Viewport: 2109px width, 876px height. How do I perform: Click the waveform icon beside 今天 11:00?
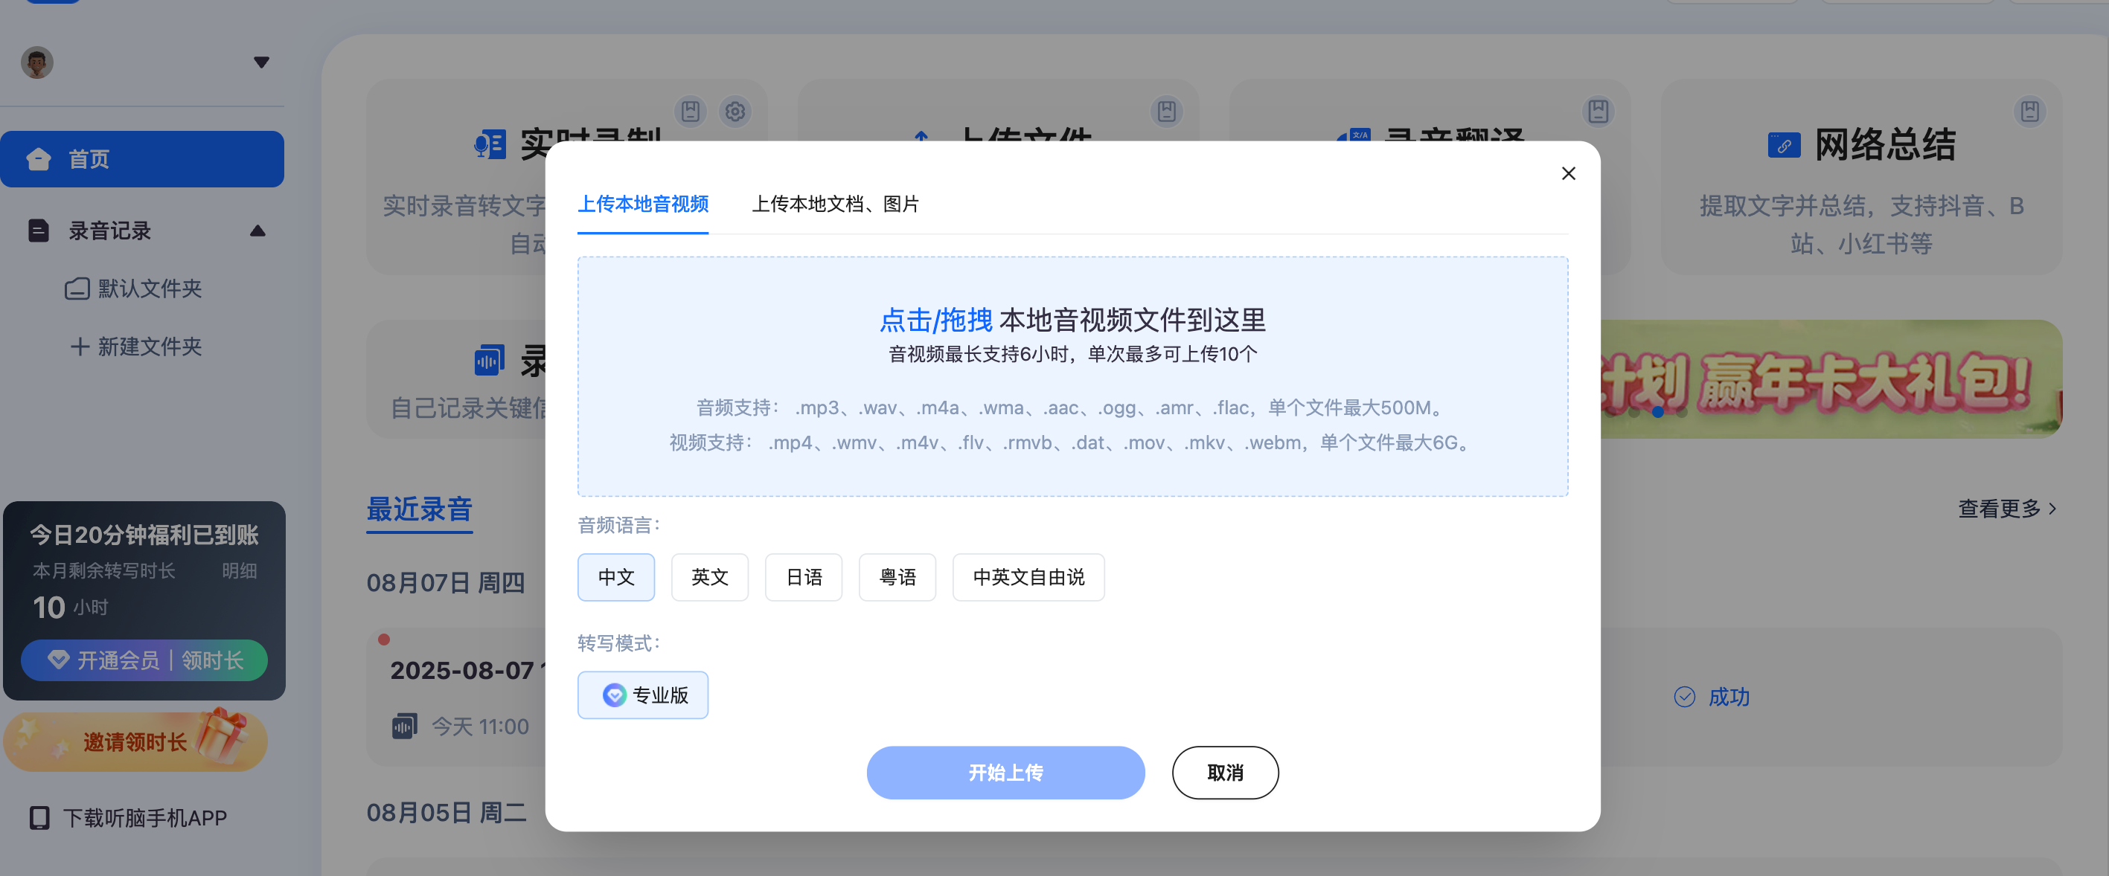(x=404, y=726)
